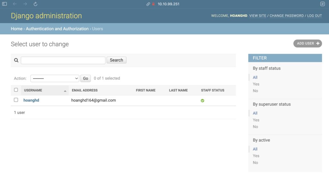Click the '0 of 1 selected' text
329x174 pixels.
(x=107, y=78)
